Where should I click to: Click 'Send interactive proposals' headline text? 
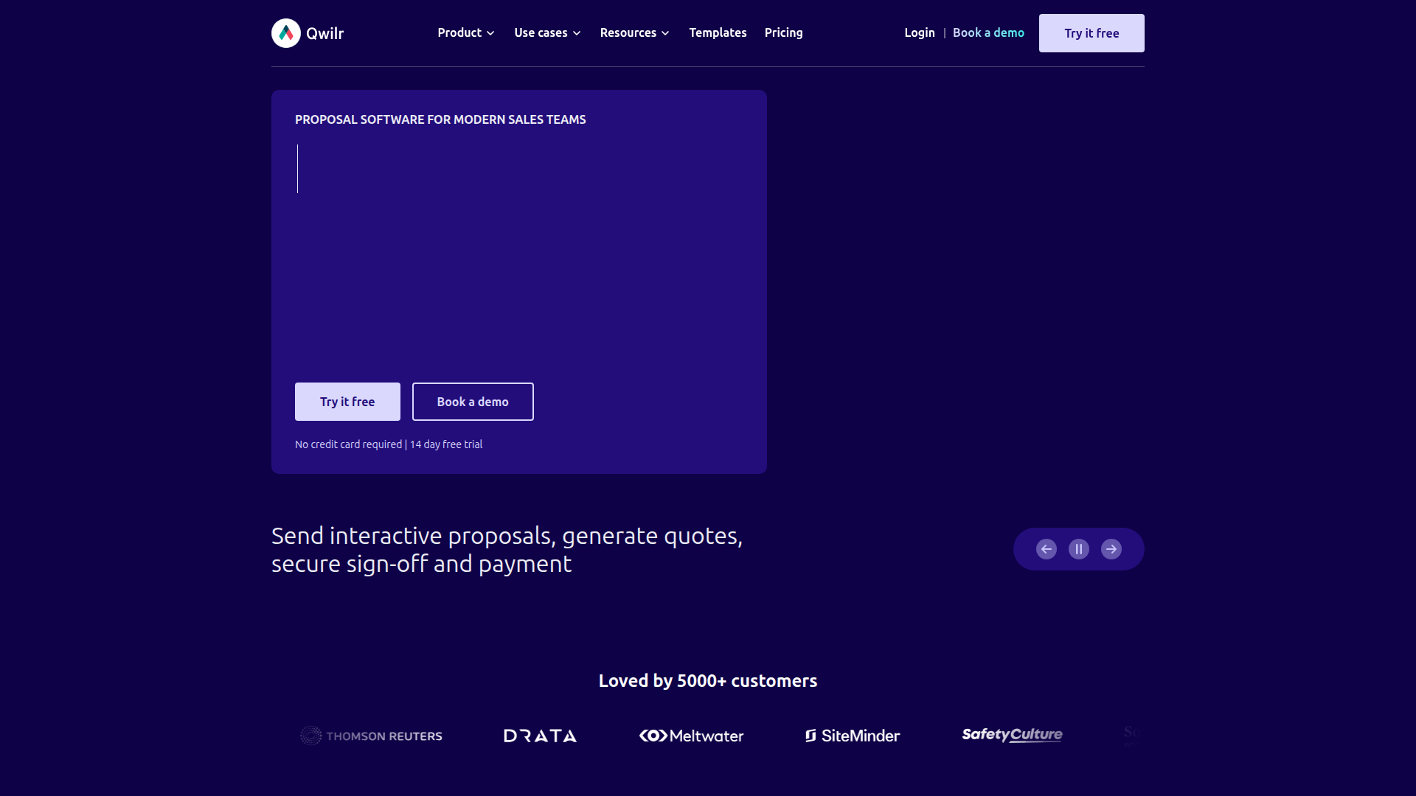click(x=507, y=550)
